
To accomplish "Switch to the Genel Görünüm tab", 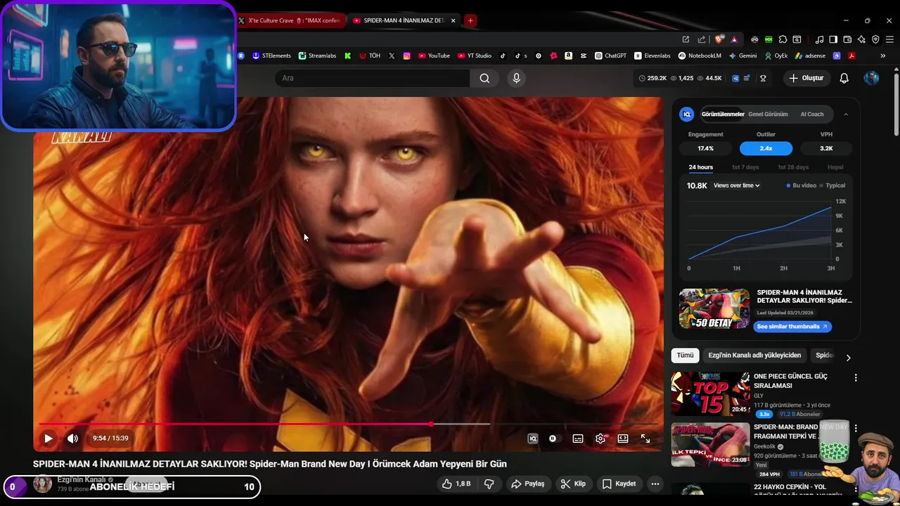I will 768,114.
